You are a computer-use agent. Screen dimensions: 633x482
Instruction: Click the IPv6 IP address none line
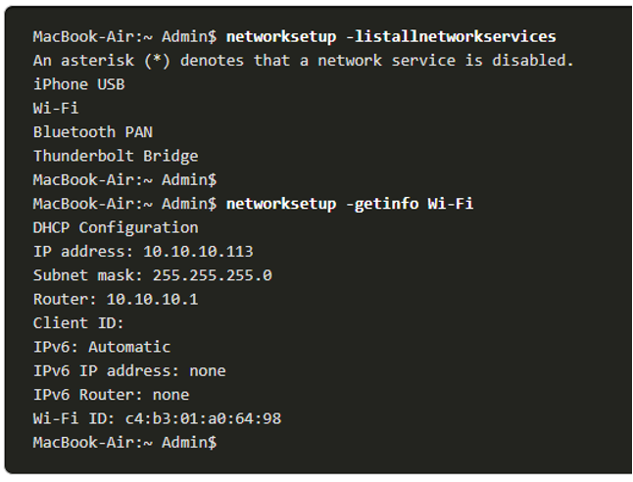point(129,371)
